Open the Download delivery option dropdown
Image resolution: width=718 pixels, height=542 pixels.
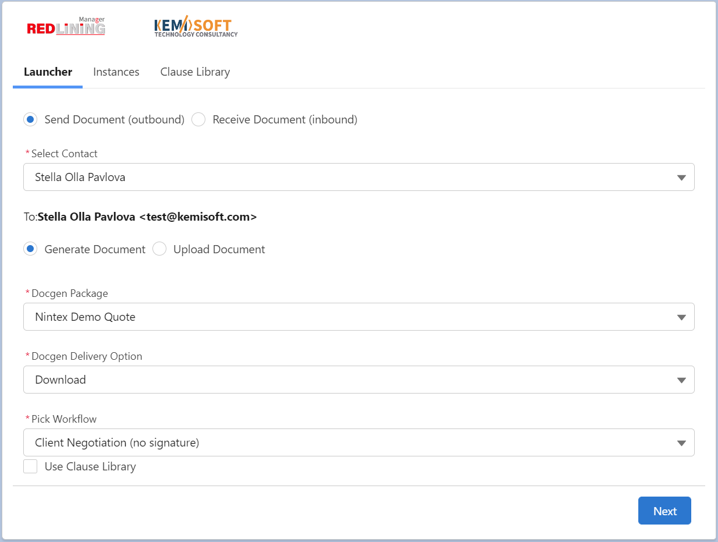pyautogui.click(x=349, y=380)
